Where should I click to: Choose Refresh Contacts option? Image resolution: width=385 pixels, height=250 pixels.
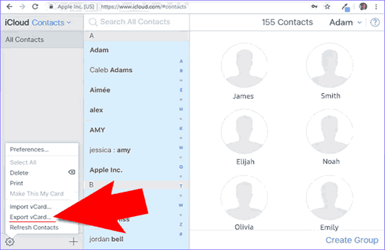pos(34,228)
